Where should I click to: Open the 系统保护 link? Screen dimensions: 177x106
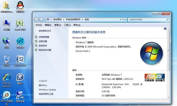(43, 46)
